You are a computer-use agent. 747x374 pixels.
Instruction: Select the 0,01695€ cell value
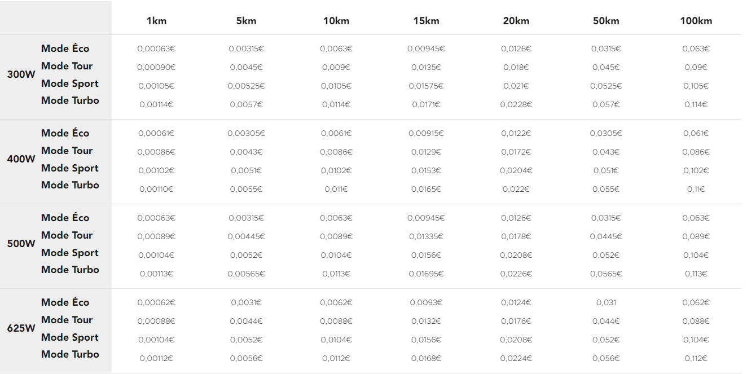coord(426,274)
